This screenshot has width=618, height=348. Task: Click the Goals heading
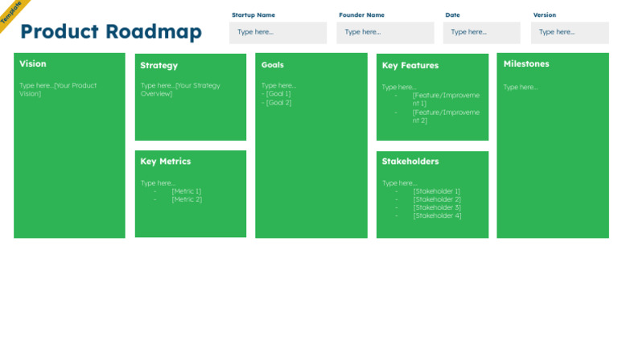tap(272, 65)
